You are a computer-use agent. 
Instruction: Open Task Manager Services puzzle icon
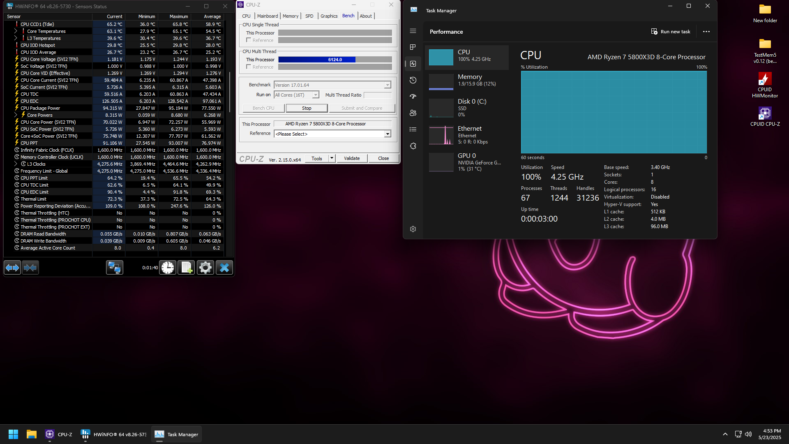[413, 146]
